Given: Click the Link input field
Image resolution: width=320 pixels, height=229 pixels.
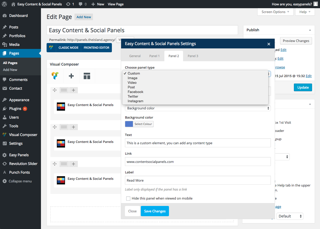Looking at the screenshot, I should click(x=198, y=162).
